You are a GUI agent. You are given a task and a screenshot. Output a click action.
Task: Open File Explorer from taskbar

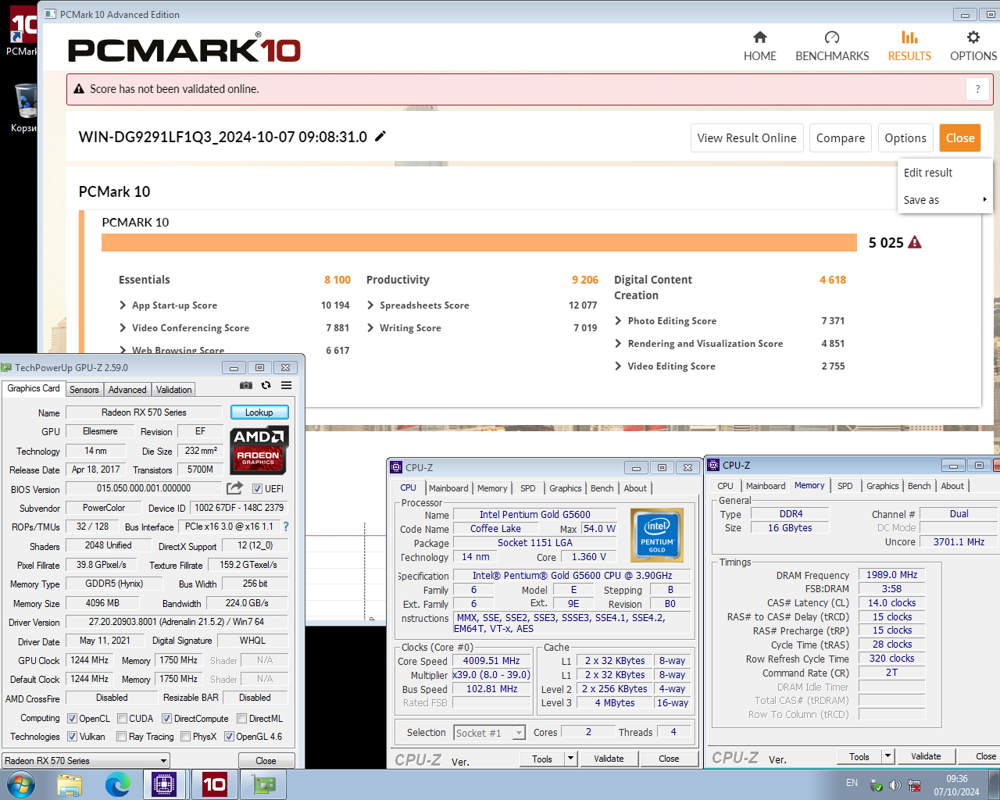point(70,784)
